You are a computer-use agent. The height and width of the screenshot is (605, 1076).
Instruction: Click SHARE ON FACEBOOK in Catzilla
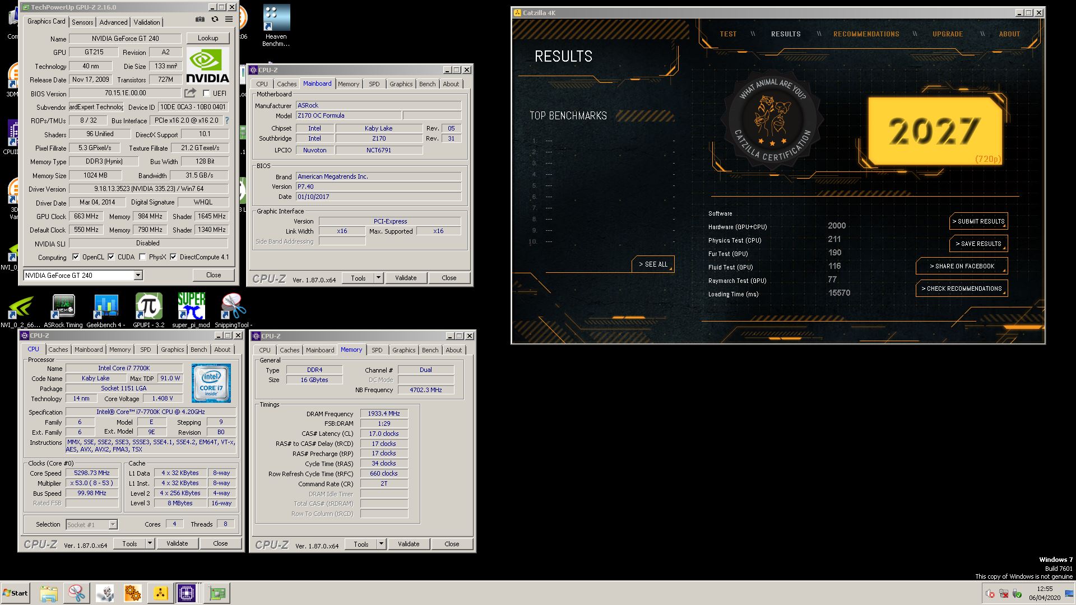[962, 266]
